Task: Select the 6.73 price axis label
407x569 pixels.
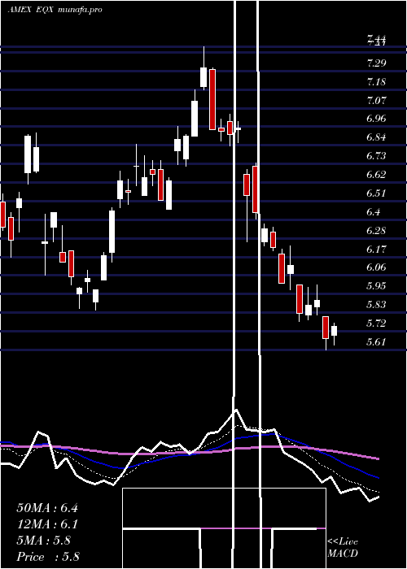Action: coord(376,156)
